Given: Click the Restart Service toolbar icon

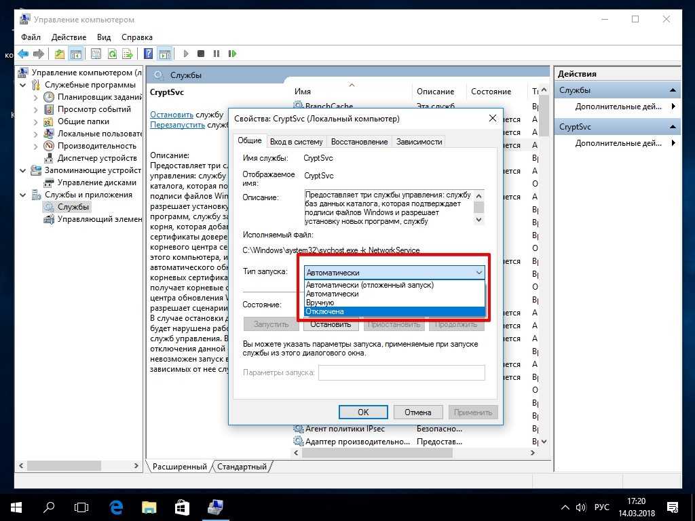Looking at the screenshot, I should tap(233, 54).
